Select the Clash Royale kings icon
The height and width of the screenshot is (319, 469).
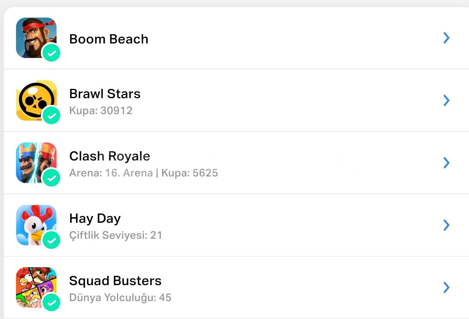(36, 163)
